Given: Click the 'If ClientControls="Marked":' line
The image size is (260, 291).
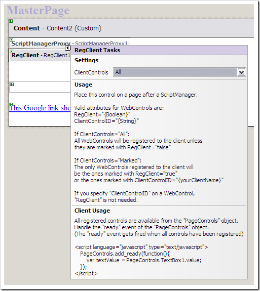Looking at the screenshot, I should click(108, 160).
